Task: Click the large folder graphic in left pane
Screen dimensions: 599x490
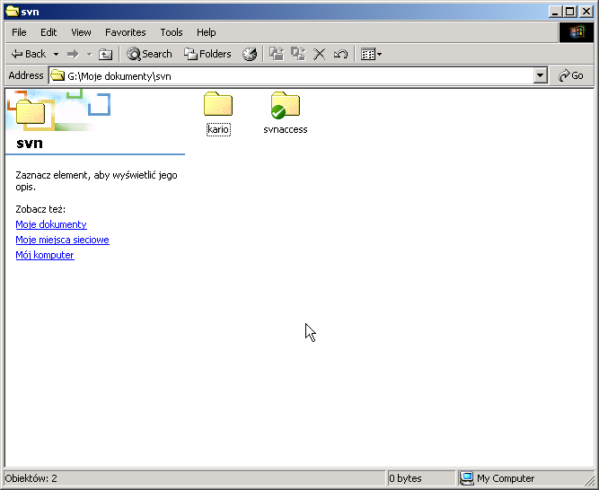Action: [x=31, y=111]
